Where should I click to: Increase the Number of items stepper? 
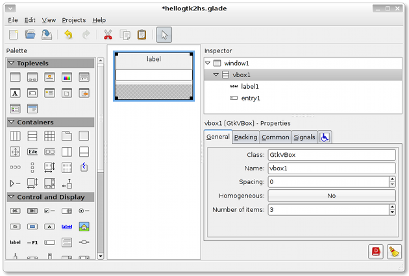(392, 207)
